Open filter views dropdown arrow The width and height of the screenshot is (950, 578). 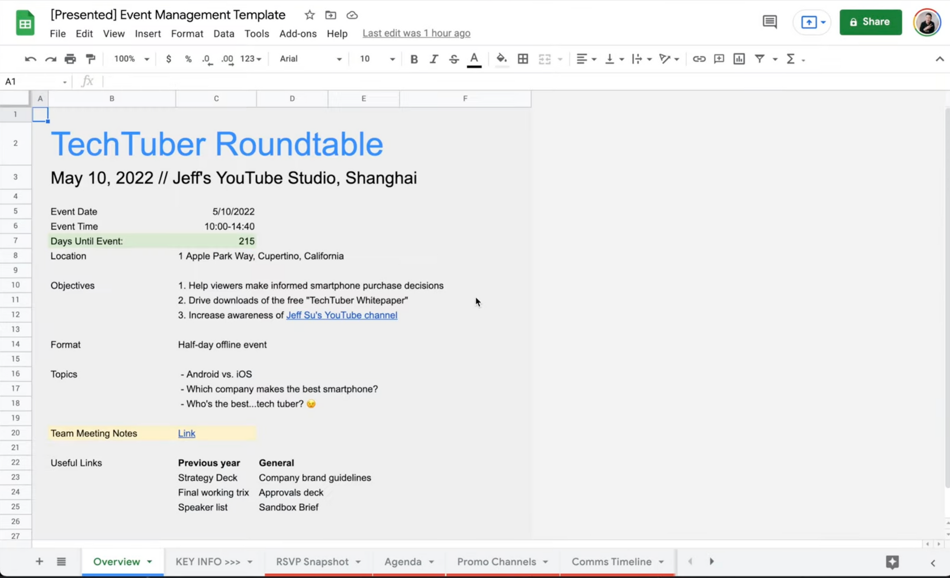(775, 59)
